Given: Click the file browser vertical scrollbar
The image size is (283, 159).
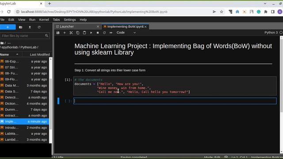Looking at the screenshot, I should click(51, 104).
